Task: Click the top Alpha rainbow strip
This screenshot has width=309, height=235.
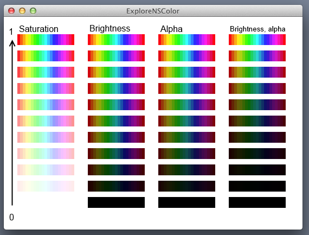Action: pos(186,40)
